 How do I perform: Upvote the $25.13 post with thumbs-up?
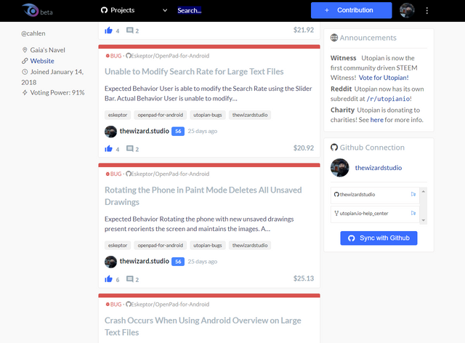[x=108, y=279]
